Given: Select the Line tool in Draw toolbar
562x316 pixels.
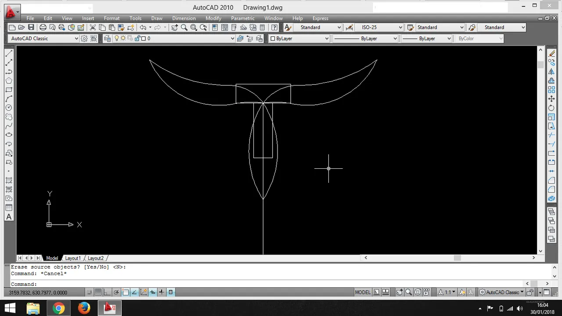Looking at the screenshot, I should pos(9,53).
